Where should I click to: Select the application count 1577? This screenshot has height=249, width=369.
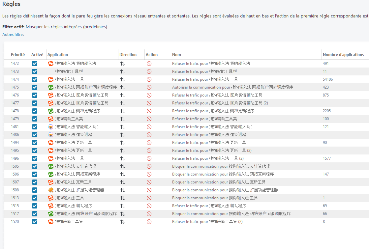[x=327, y=158]
